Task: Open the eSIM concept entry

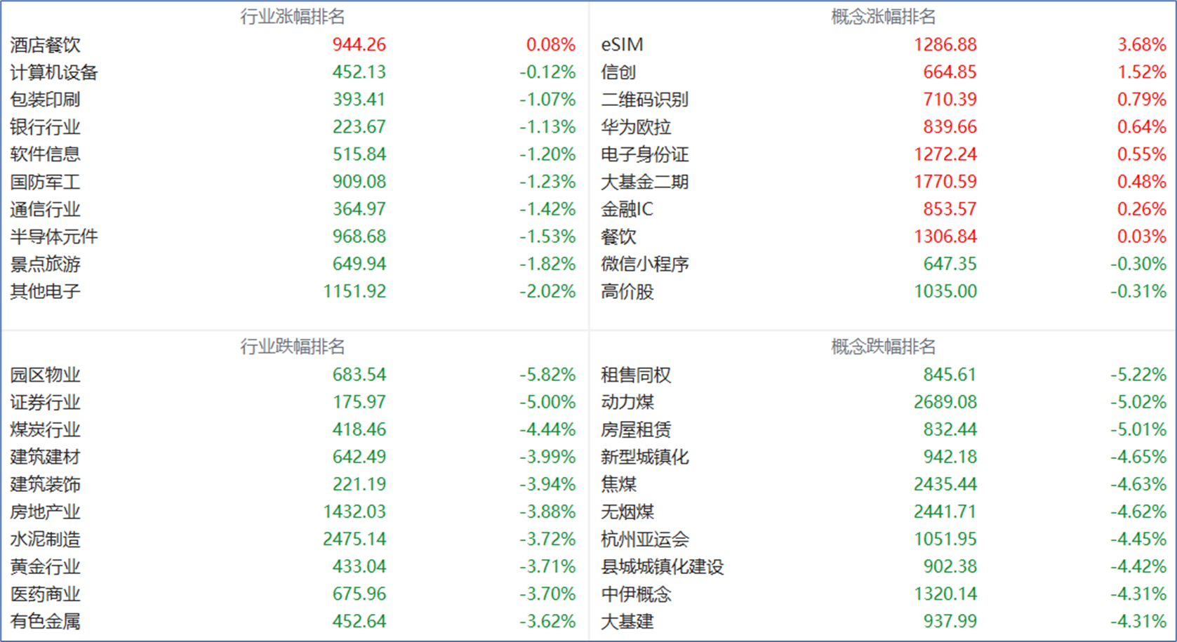Action: (x=622, y=45)
